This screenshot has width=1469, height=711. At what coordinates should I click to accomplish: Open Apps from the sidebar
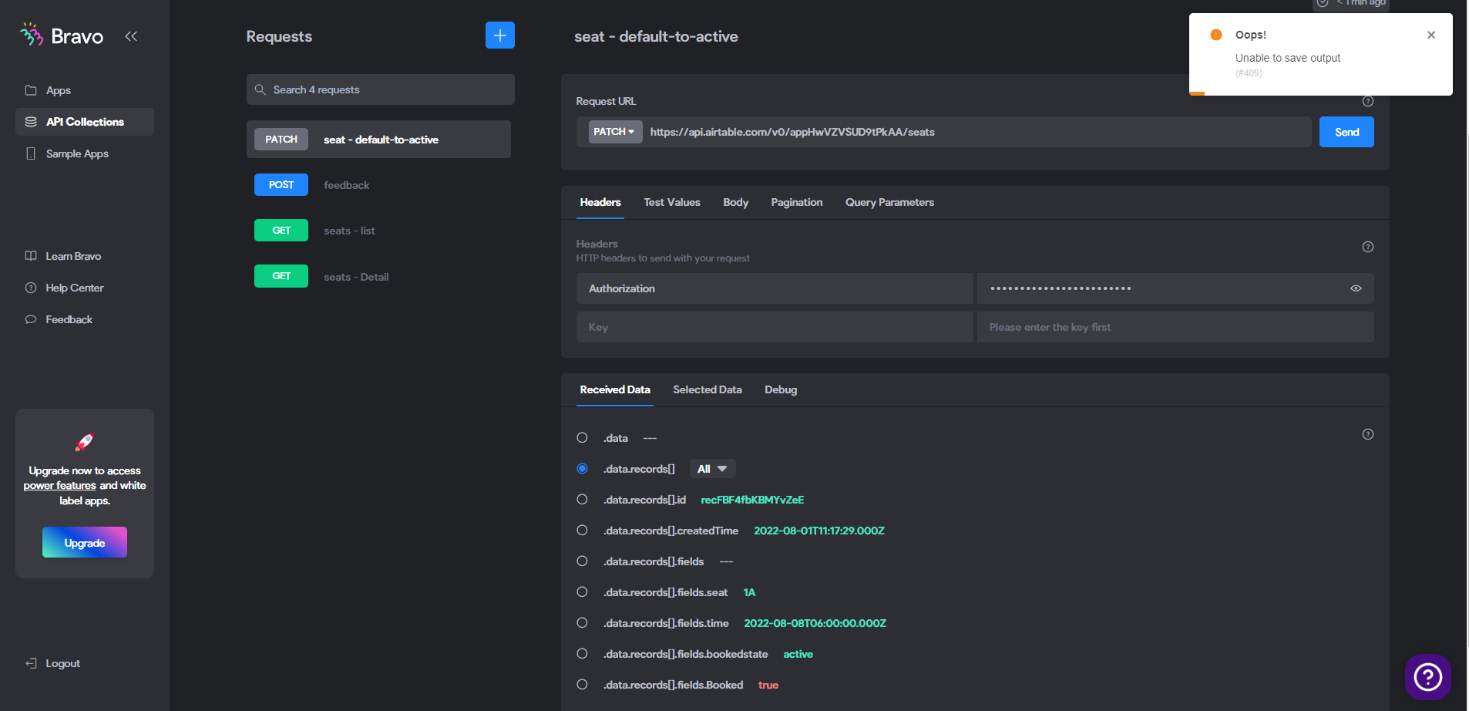tap(85, 90)
